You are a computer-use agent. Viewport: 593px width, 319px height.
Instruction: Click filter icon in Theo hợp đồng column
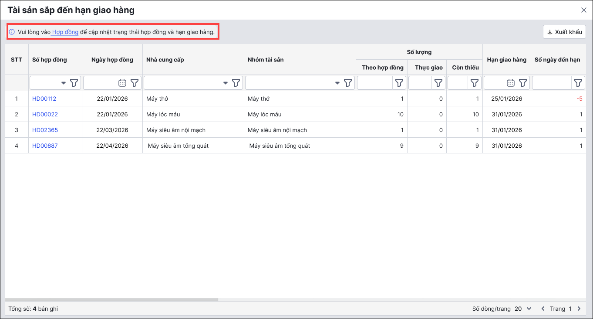(x=399, y=83)
